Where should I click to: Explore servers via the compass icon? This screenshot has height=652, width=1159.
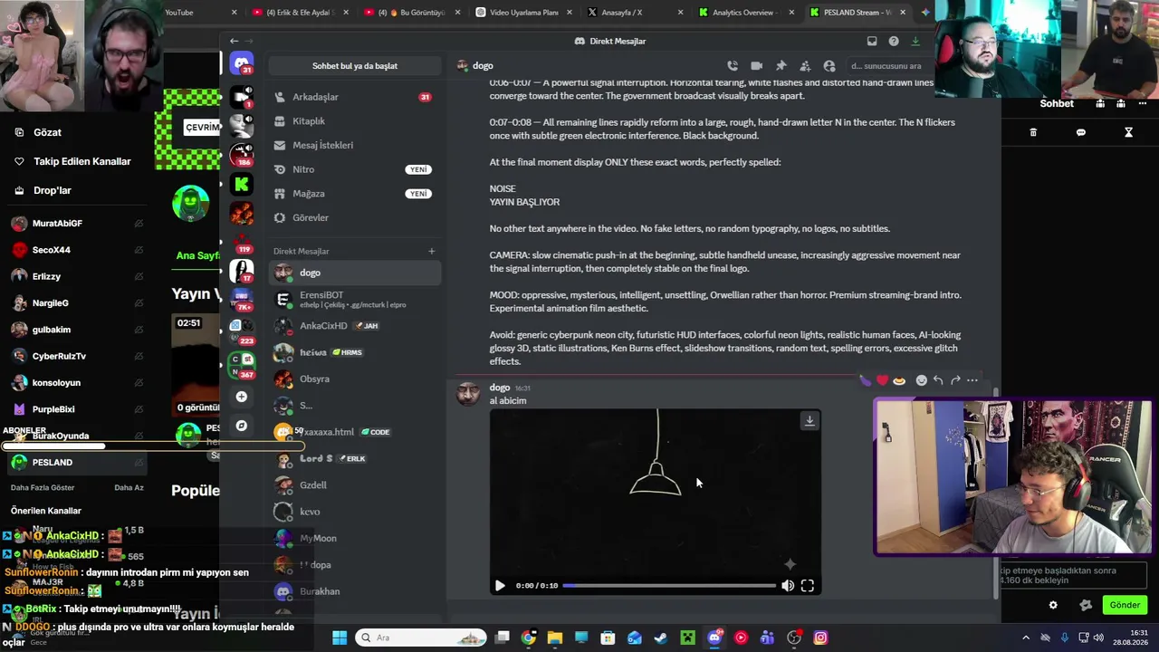coord(242,426)
